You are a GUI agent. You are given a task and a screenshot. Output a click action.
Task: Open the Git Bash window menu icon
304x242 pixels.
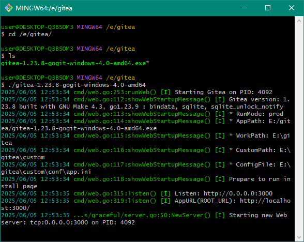[8, 8]
